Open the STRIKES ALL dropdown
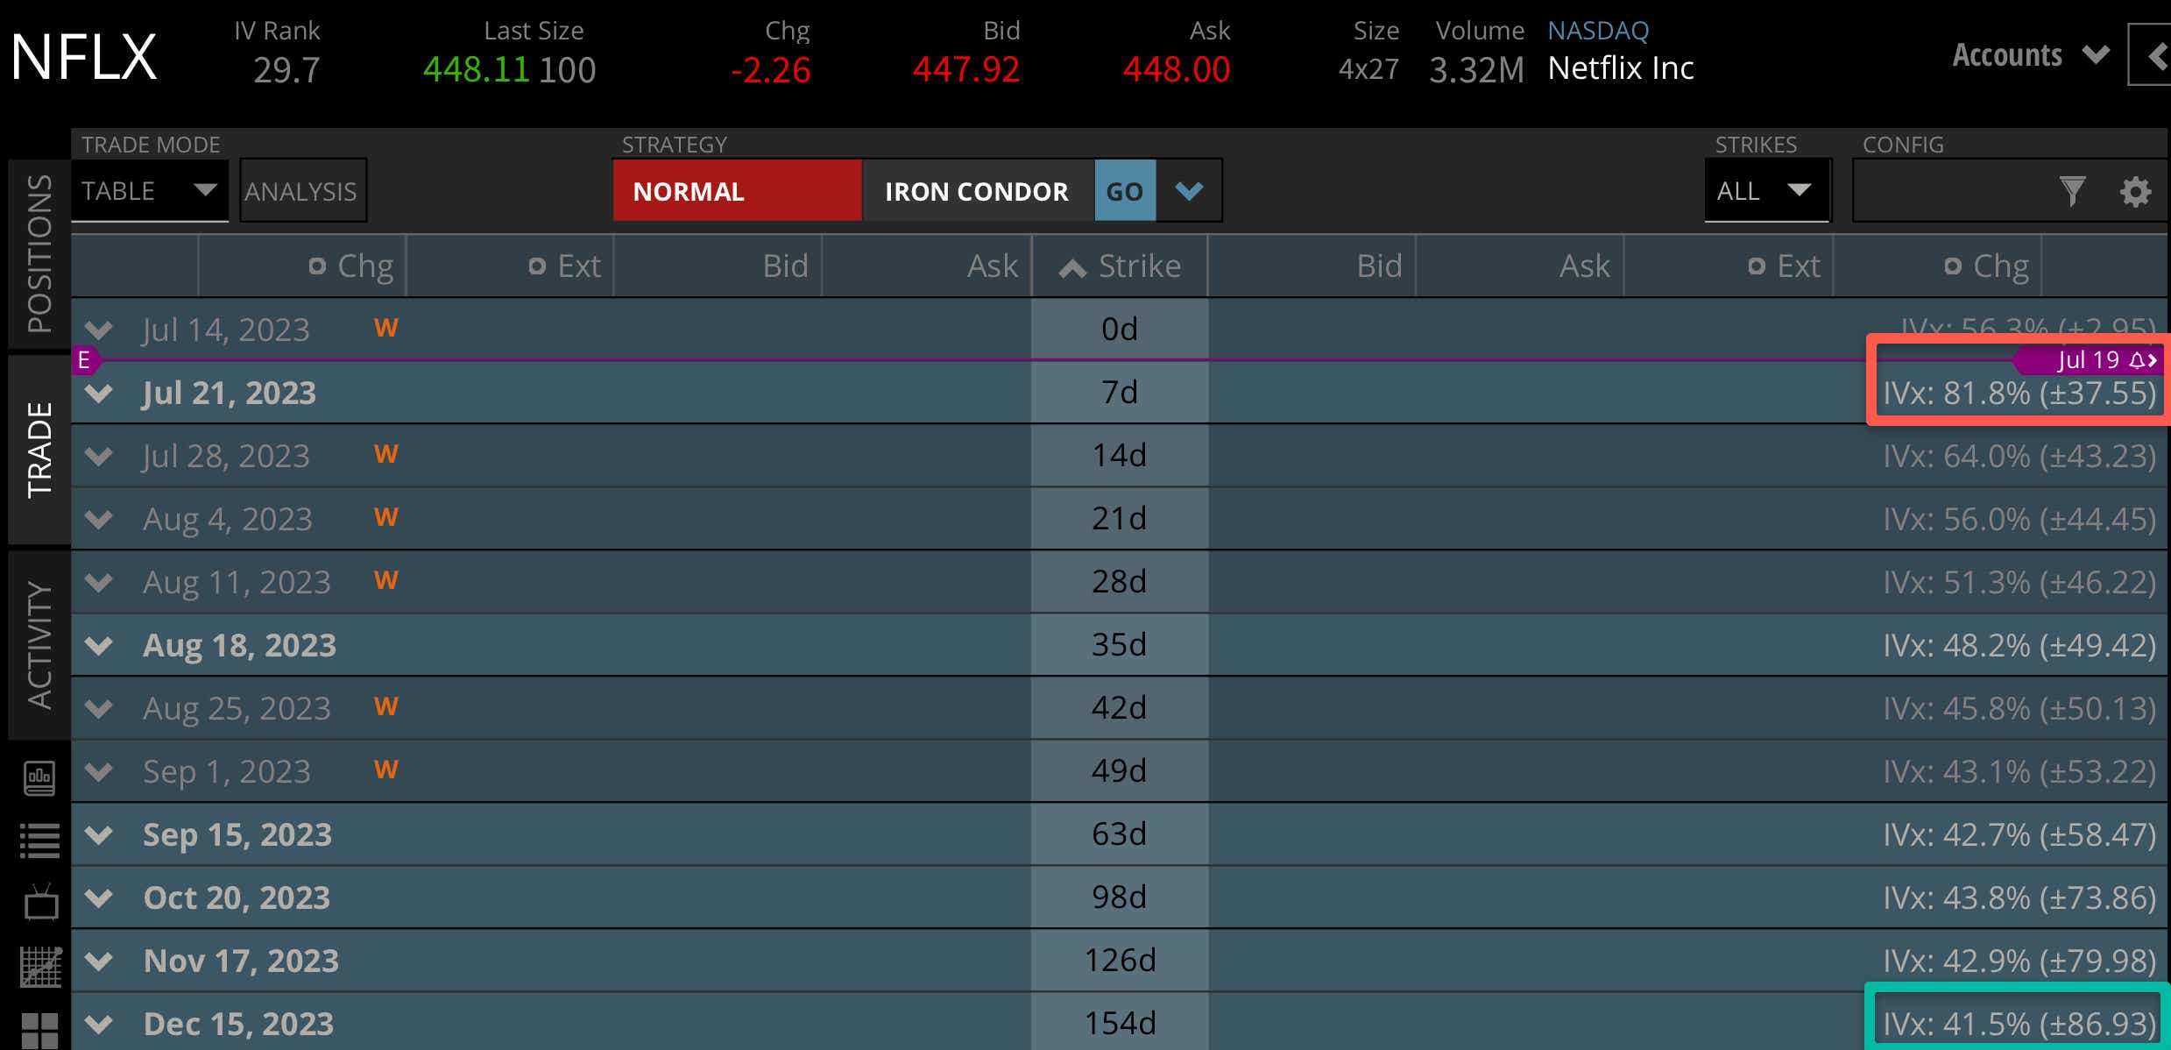This screenshot has width=2171, height=1050. [1765, 190]
